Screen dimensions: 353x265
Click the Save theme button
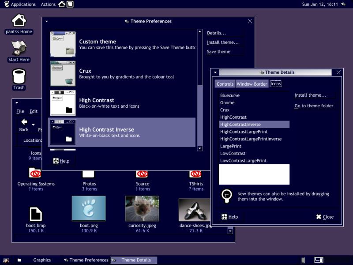(x=219, y=52)
